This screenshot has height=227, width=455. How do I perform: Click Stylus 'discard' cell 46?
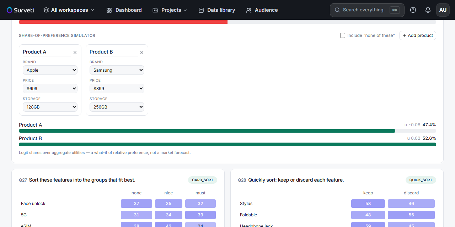coord(411,204)
